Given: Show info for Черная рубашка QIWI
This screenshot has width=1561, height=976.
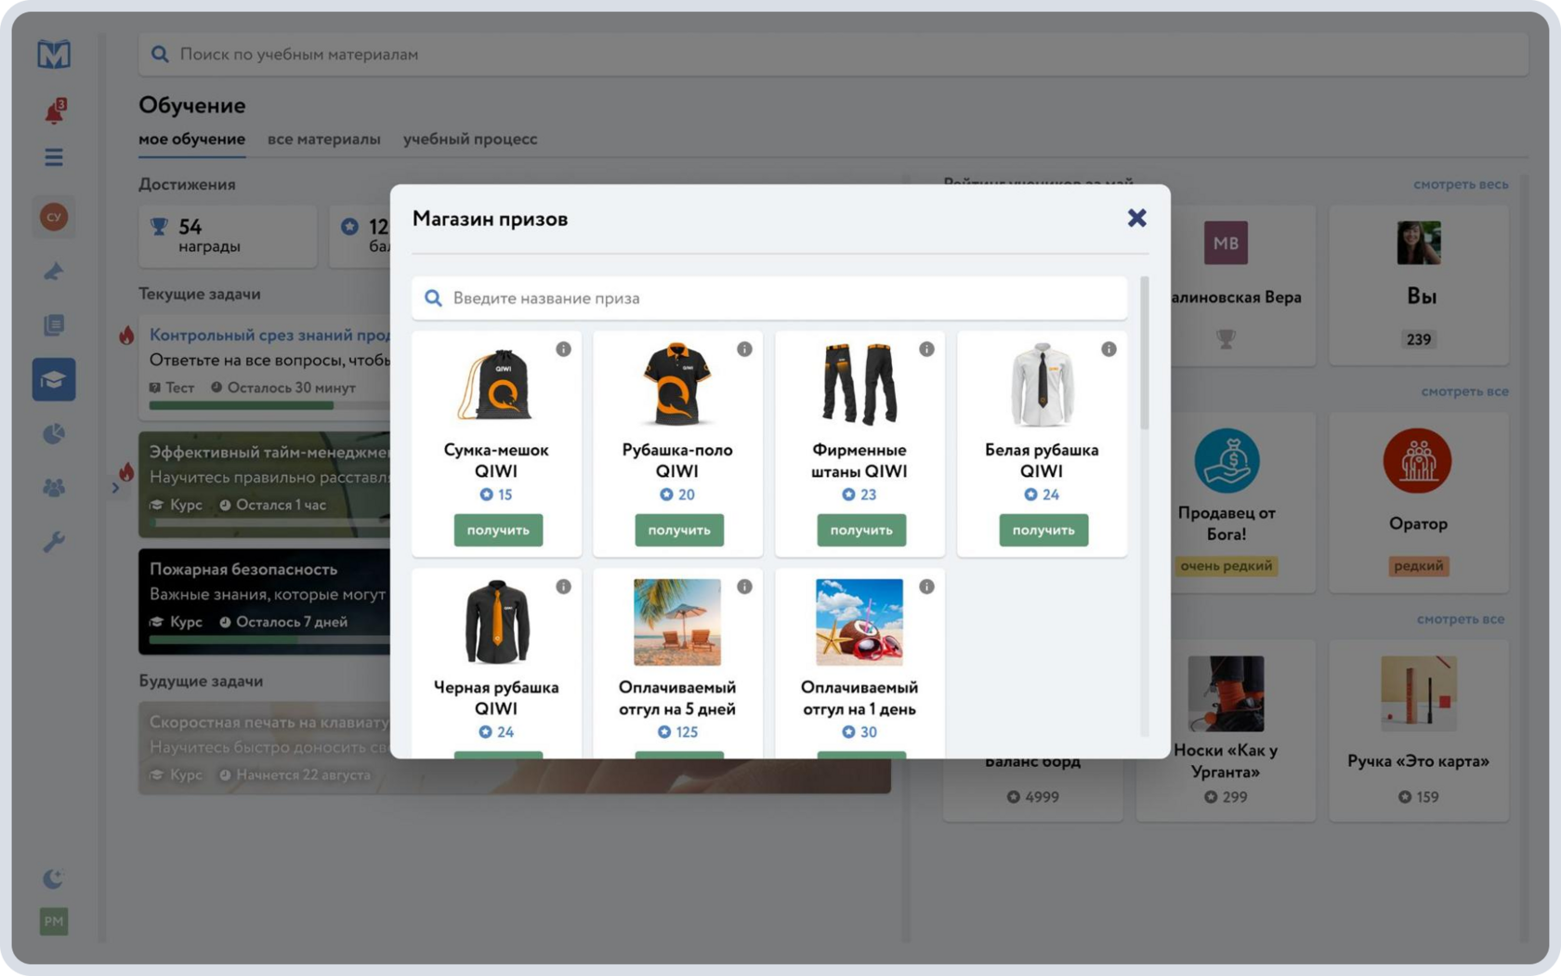Looking at the screenshot, I should click(x=563, y=587).
